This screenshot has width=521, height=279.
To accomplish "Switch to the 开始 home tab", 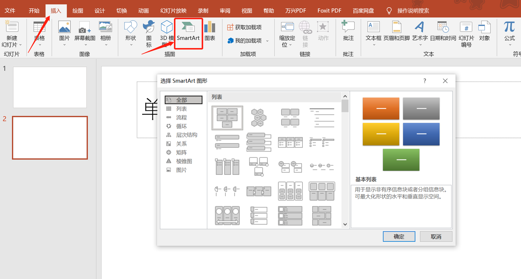I will 34,10.
